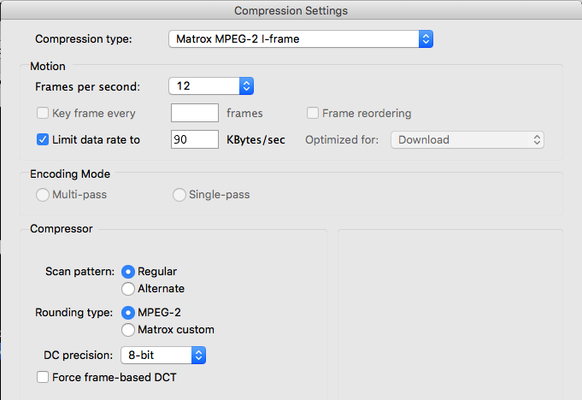The width and height of the screenshot is (582, 400).
Task: Click the key frame frames input field
Action: pyautogui.click(x=194, y=113)
